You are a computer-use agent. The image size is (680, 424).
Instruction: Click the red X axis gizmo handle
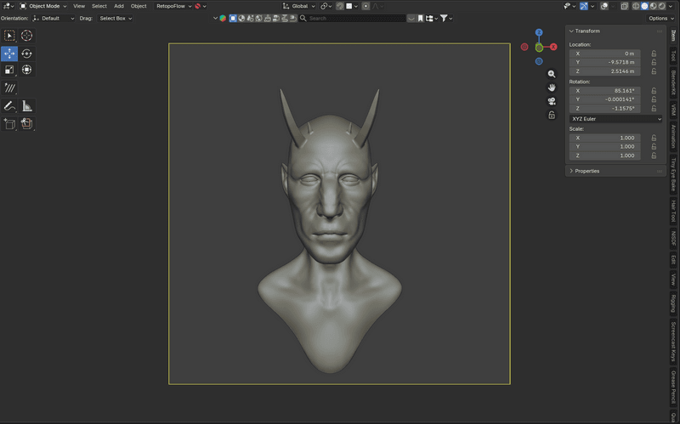[553, 47]
